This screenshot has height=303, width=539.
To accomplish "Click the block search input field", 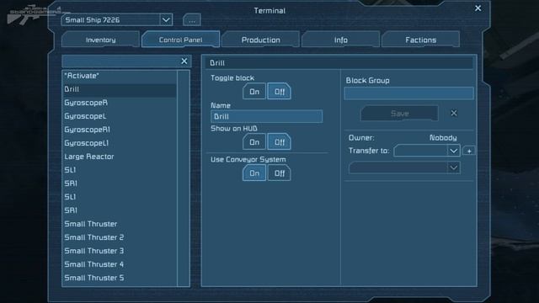I will pyautogui.click(x=121, y=61).
